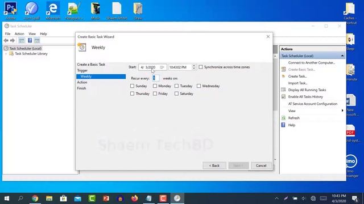Click Import Task in the Actions pane
Viewport: 364px width, 204px height.
[297, 83]
